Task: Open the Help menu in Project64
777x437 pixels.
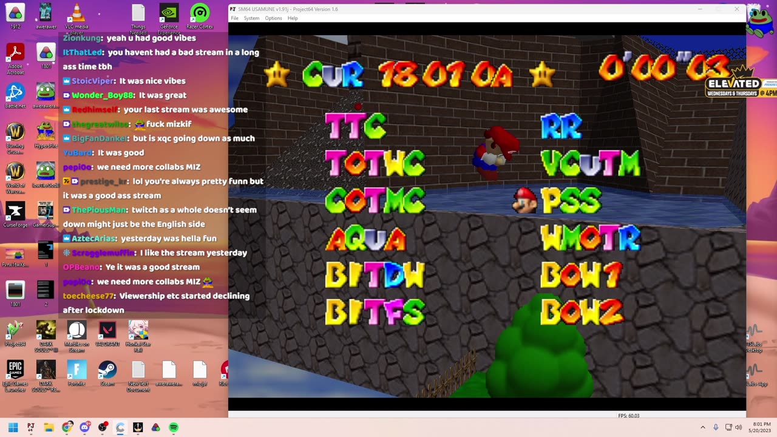Action: [293, 18]
